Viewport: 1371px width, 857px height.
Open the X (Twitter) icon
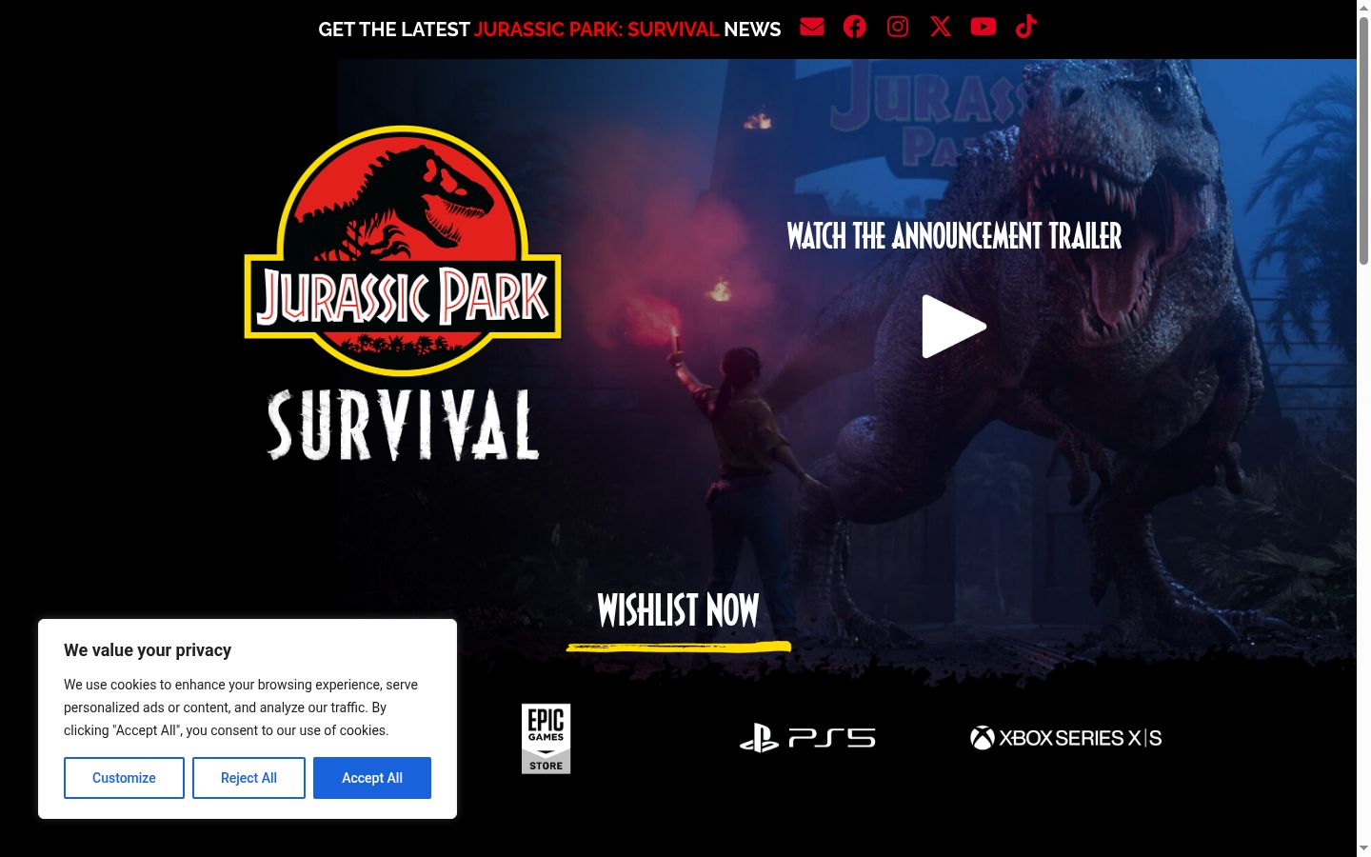[941, 27]
